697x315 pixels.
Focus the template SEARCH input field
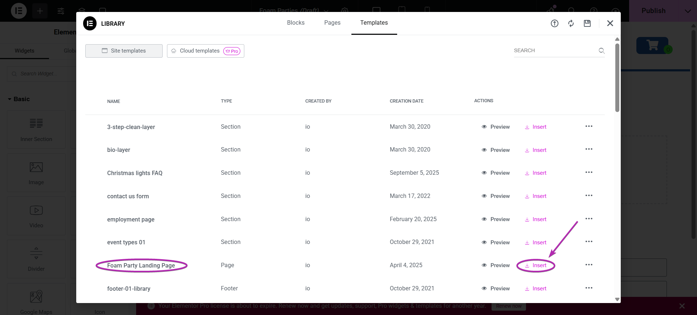point(554,51)
